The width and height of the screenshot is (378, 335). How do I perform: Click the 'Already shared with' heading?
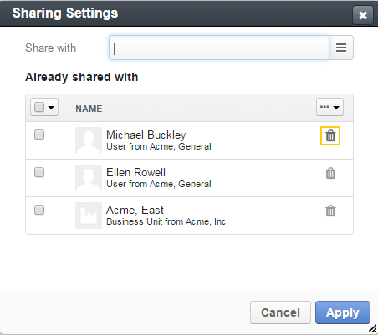tap(82, 77)
